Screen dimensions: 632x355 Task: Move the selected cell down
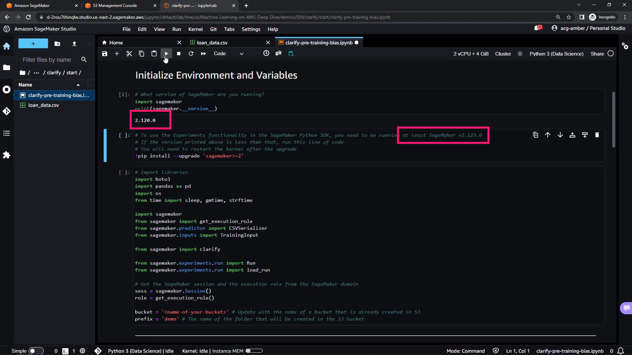[x=560, y=135]
